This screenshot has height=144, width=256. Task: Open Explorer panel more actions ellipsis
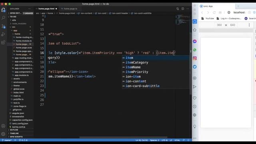29,9
